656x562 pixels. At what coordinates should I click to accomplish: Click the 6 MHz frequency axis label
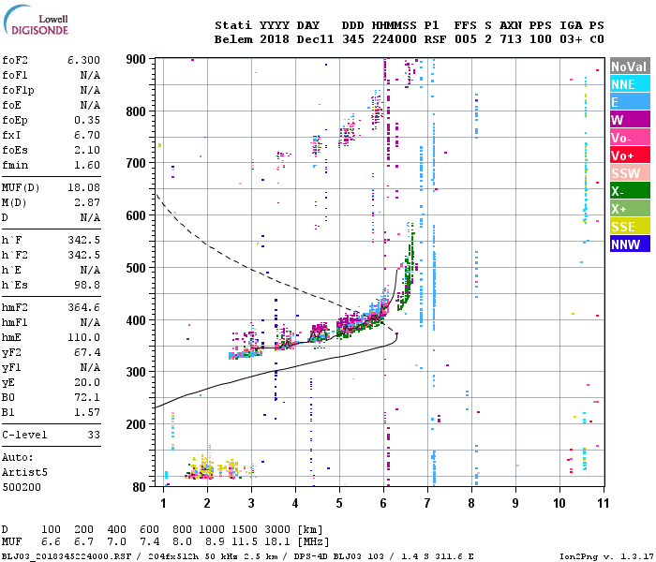(383, 503)
